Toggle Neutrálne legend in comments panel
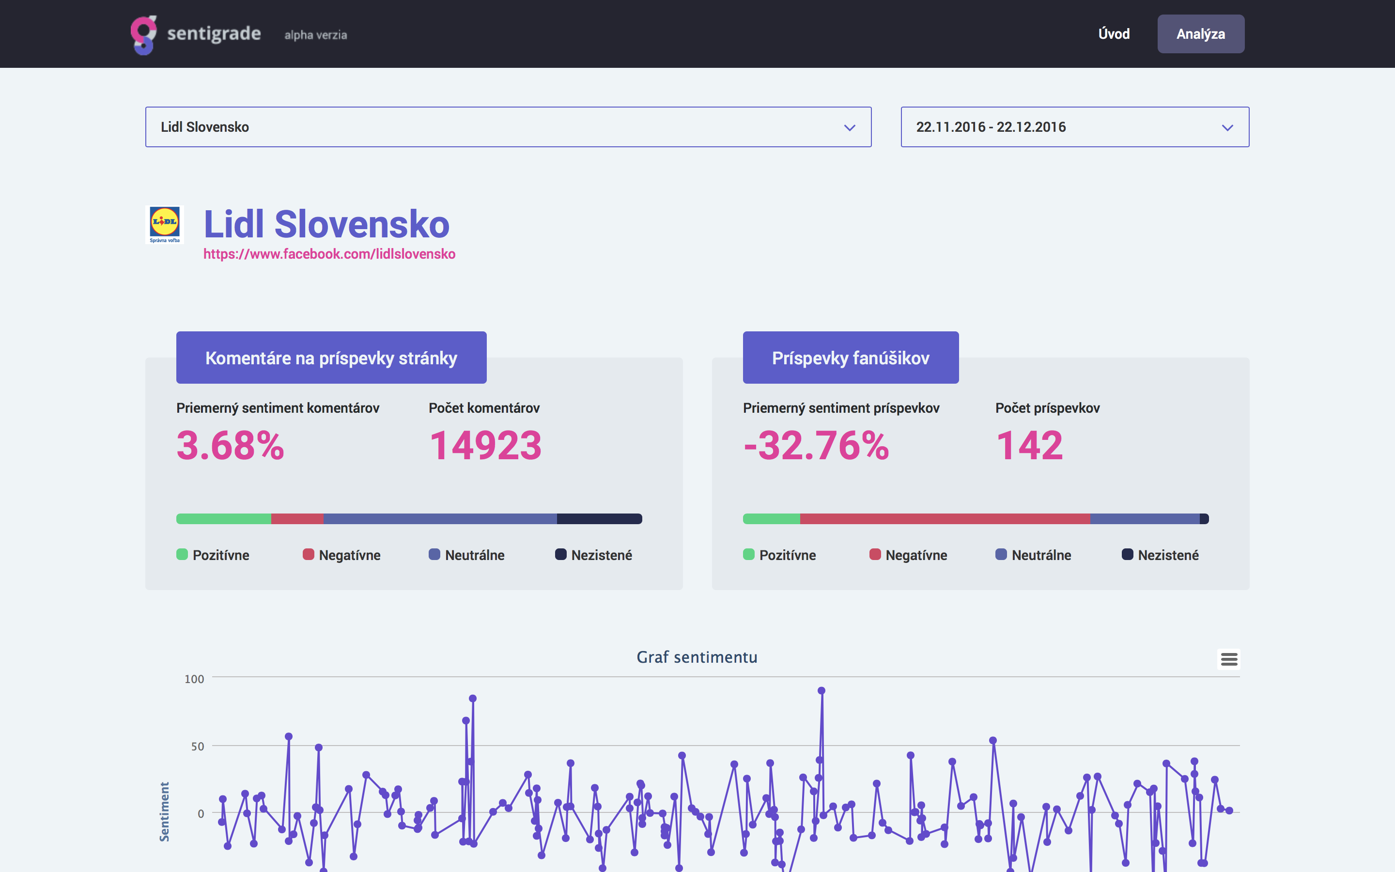Viewport: 1395px width, 872px height. pyautogui.click(x=466, y=555)
